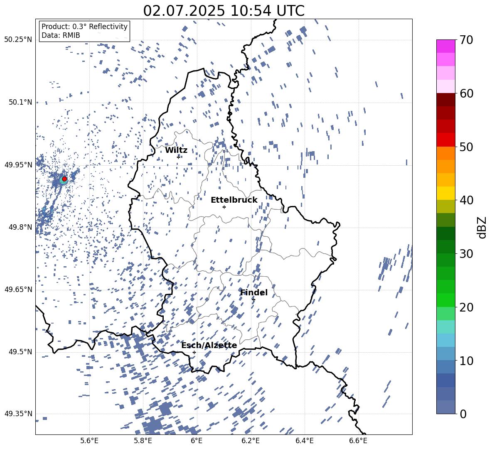
Task: Click the olive colorbar segment below 40
Action: pyautogui.click(x=445, y=206)
